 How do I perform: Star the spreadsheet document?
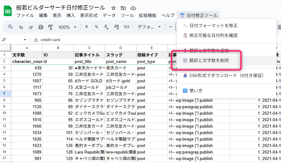(x=114, y=8)
